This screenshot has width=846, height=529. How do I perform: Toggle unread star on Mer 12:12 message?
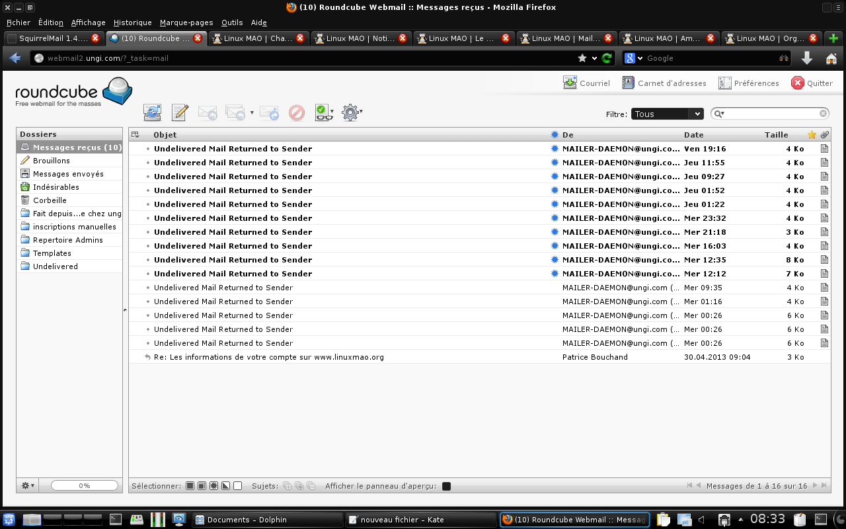(x=555, y=274)
